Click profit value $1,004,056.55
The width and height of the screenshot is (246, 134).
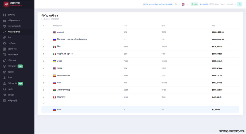click(x=218, y=40)
